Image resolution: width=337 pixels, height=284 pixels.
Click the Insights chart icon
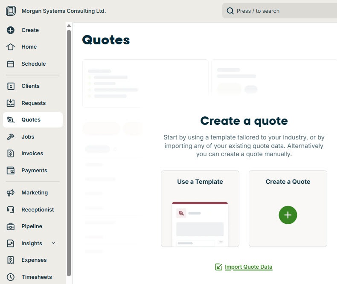tap(11, 243)
